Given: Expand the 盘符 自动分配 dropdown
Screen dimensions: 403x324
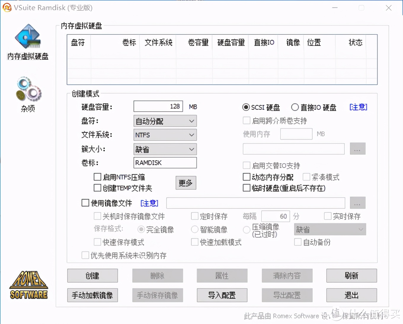Looking at the screenshot, I should [x=165, y=121].
